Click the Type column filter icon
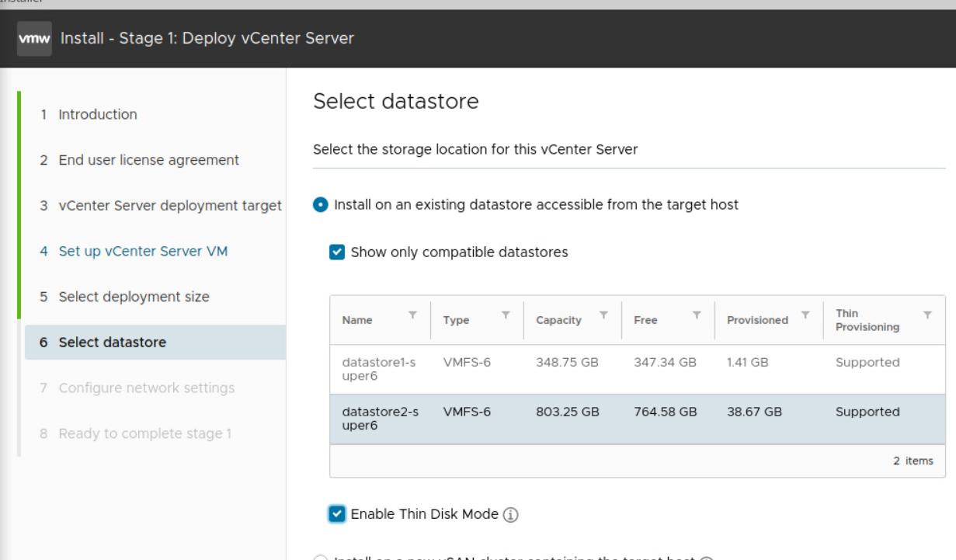 [506, 315]
